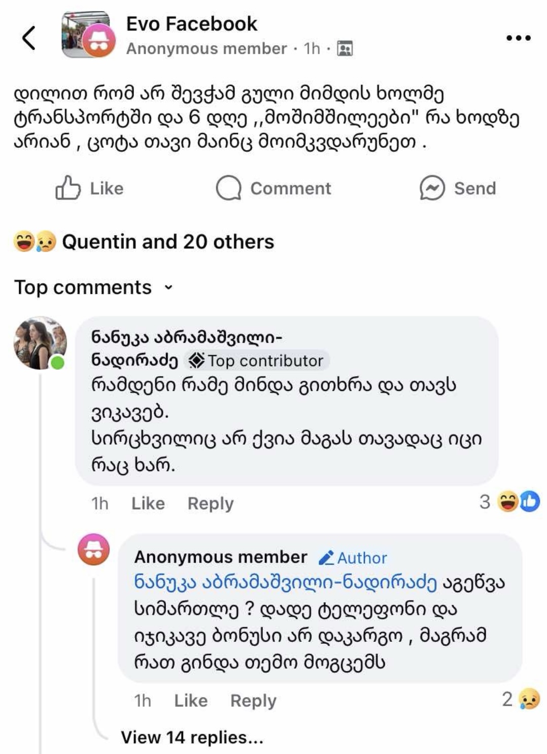This screenshot has width=547, height=754.
Task: Tap the Comment speech bubble icon
Action: 228,188
